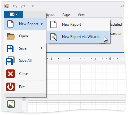Click the blank page icon beside New Report

10,24
